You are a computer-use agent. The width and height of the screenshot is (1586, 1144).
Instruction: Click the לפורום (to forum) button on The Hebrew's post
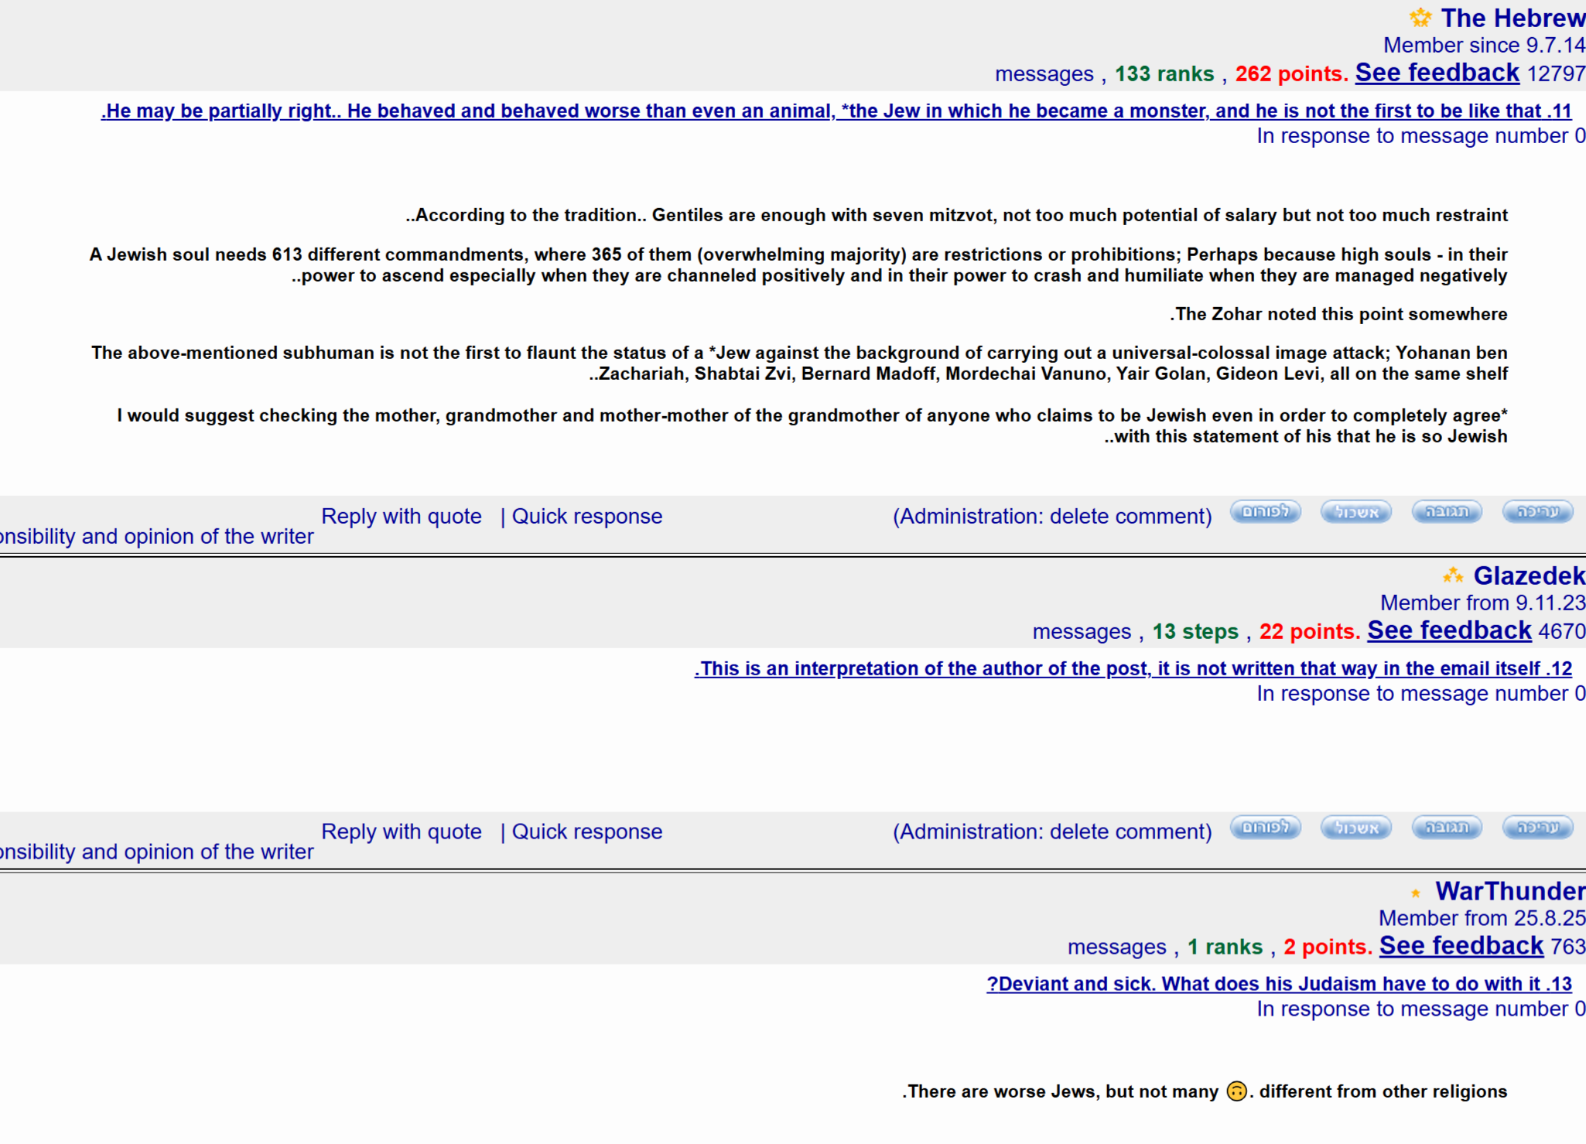pyautogui.click(x=1265, y=512)
